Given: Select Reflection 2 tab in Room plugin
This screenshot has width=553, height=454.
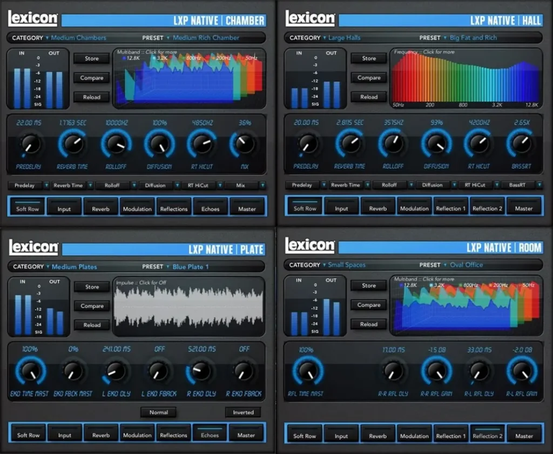Looking at the screenshot, I should 488,433.
